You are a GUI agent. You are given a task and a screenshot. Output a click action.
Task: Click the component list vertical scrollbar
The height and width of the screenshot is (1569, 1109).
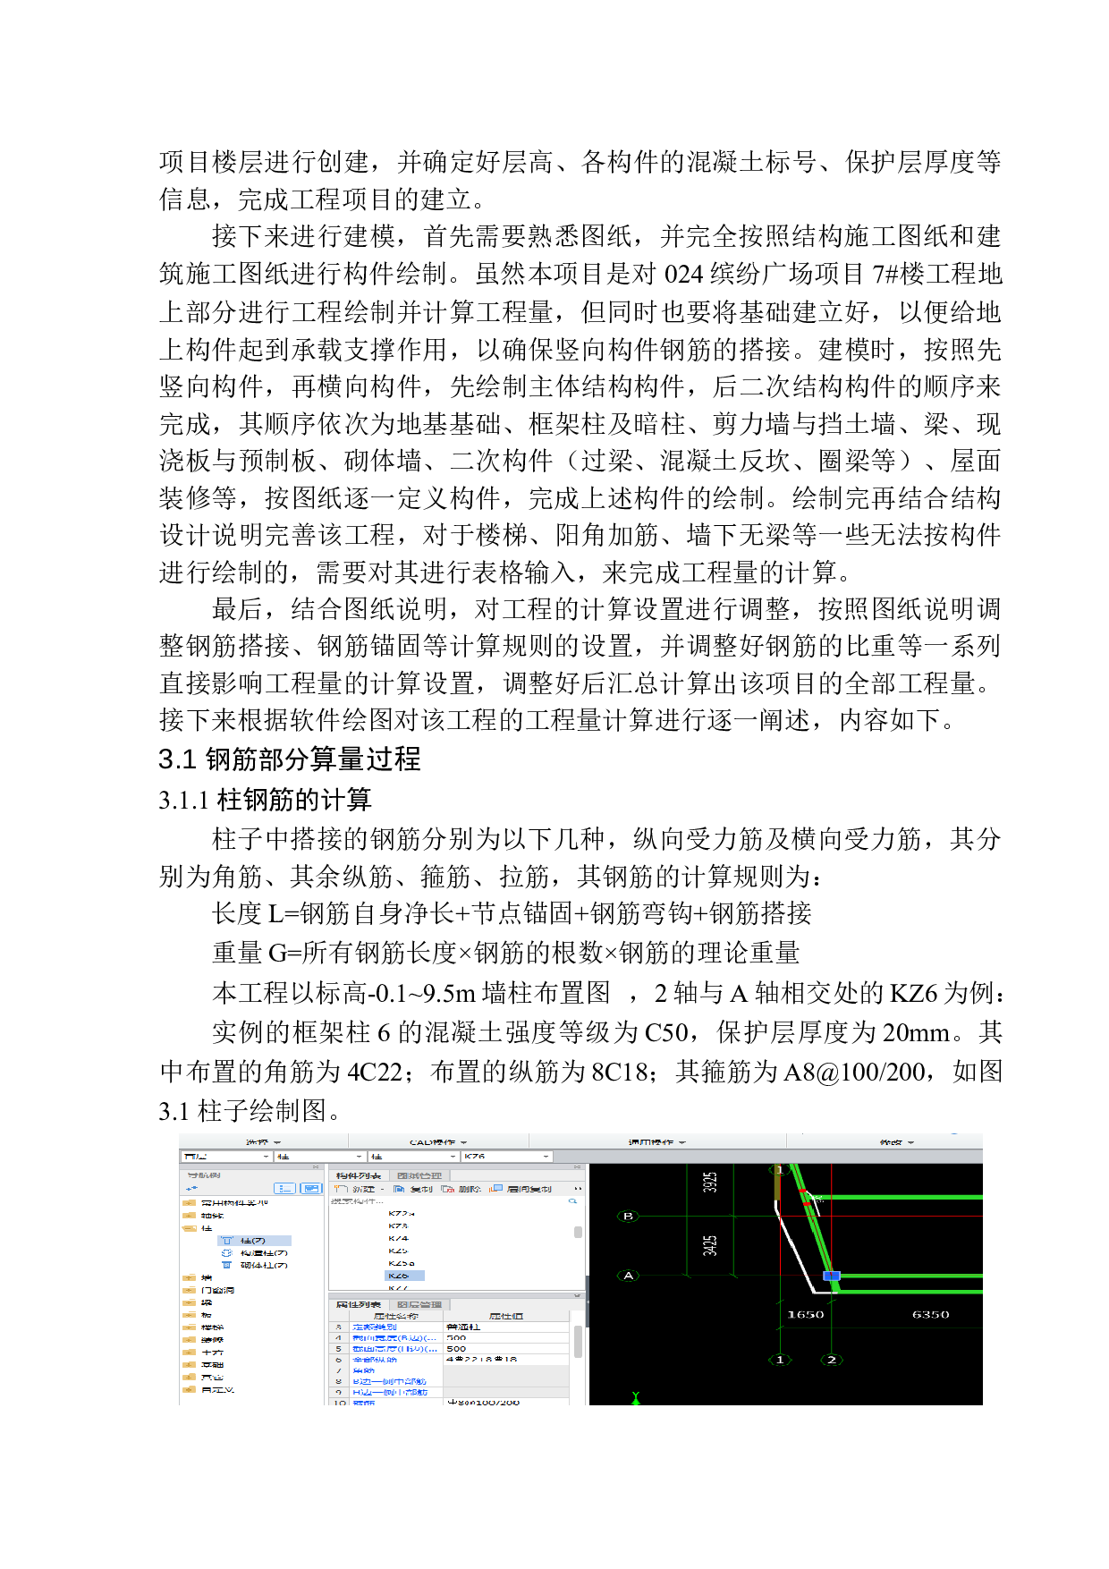pyautogui.click(x=578, y=1232)
